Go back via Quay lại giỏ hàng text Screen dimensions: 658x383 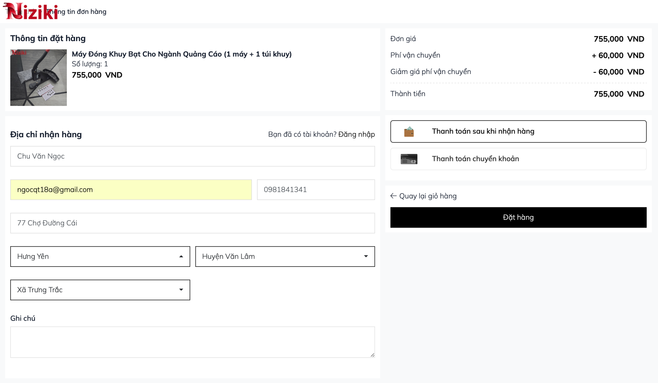tap(428, 196)
